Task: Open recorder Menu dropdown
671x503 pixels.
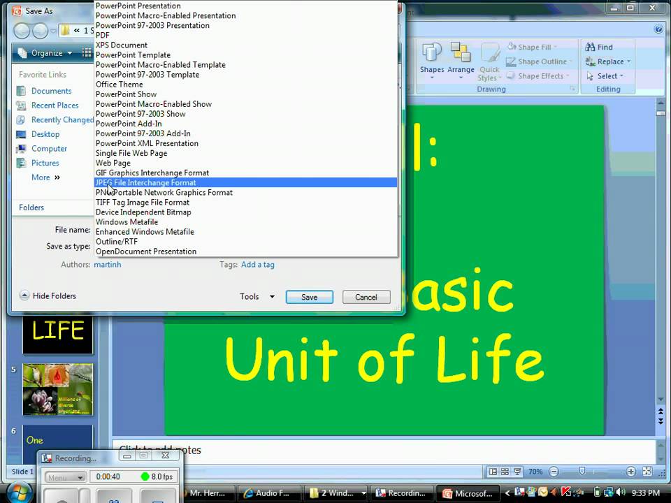Action: 66,477
